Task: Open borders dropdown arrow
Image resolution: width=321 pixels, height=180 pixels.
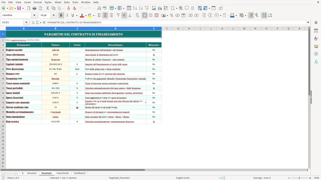Action: 220,15
